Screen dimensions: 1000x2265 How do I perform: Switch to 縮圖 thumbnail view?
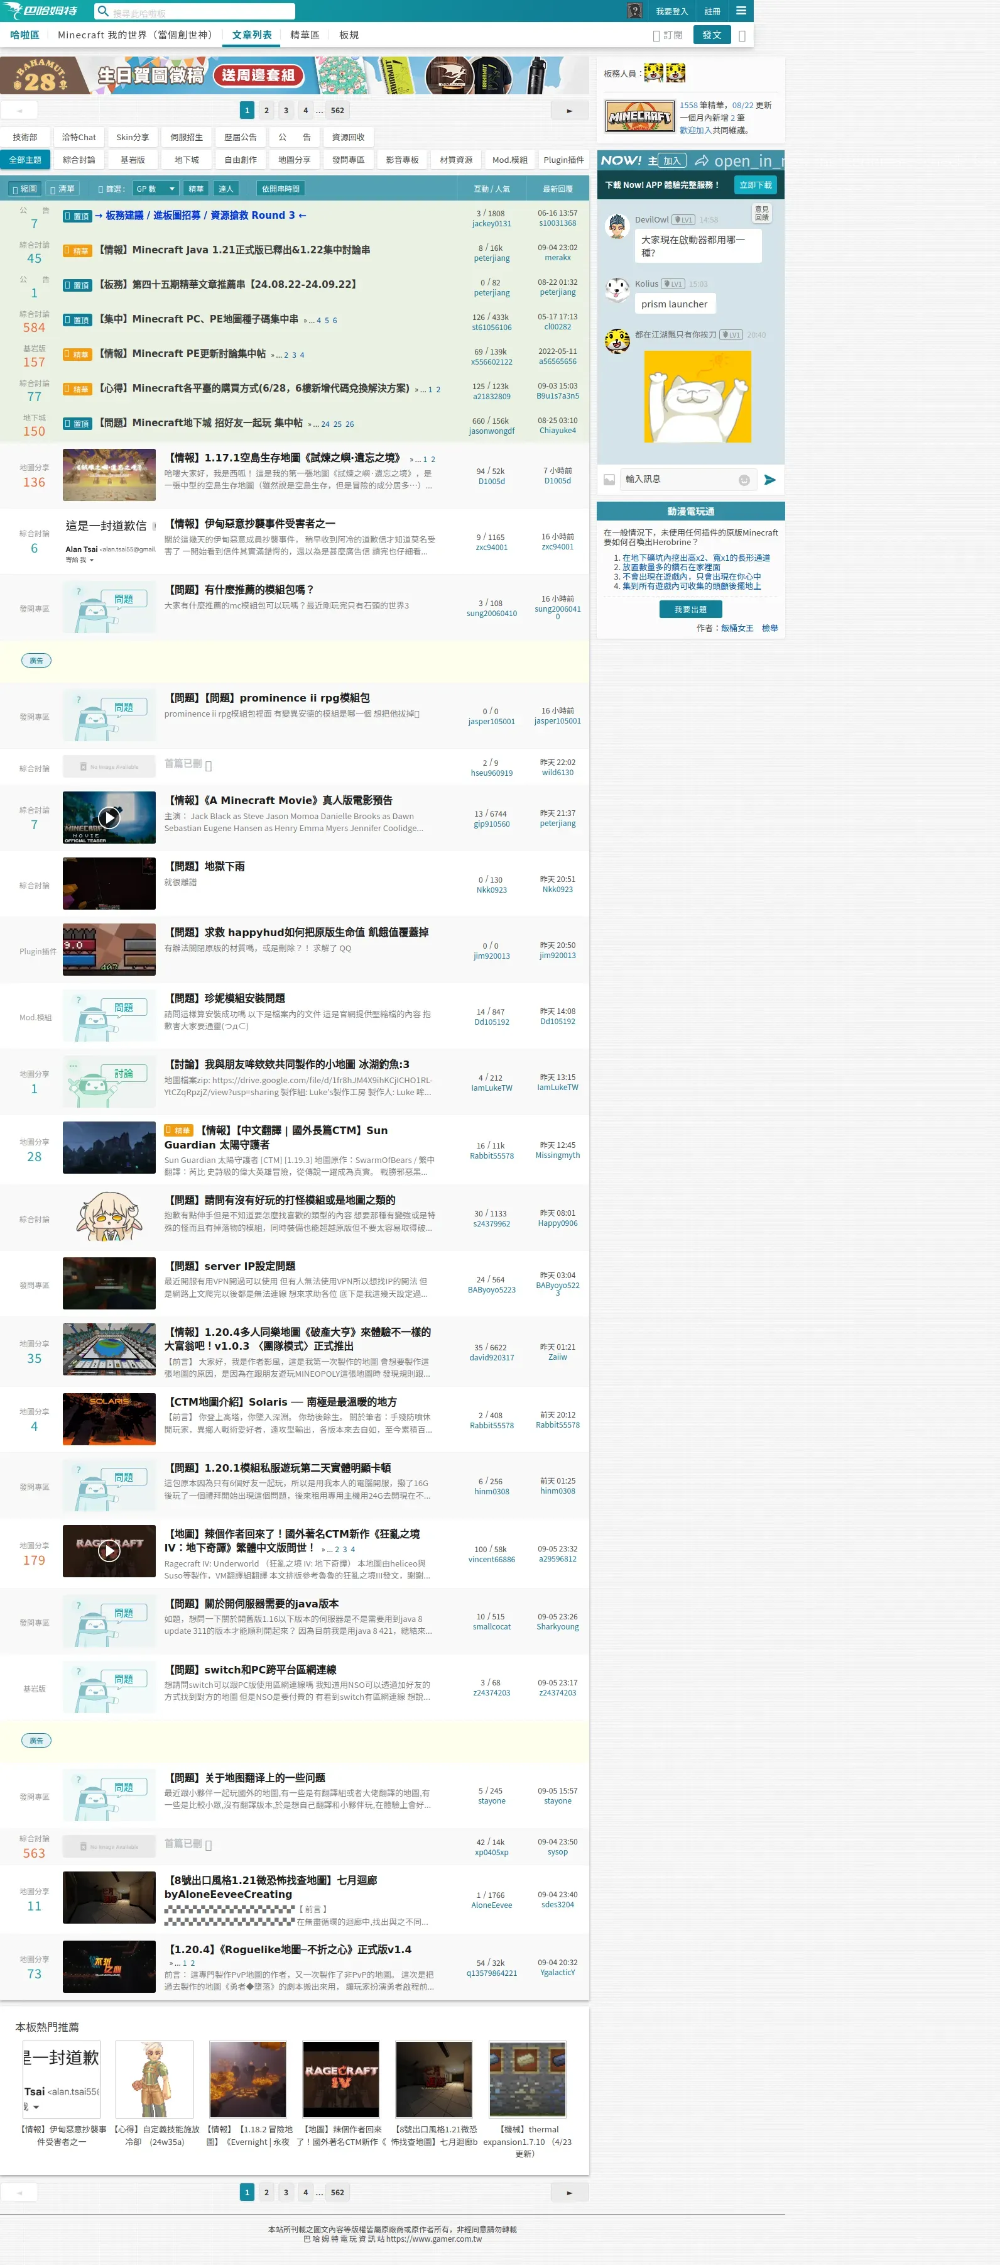pyautogui.click(x=24, y=189)
